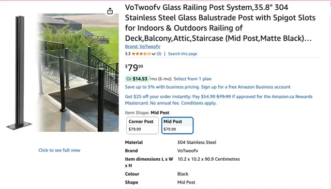Click the 304 Stainless Steel material value
Viewport: 331px width, 189px height.
(x=197, y=142)
